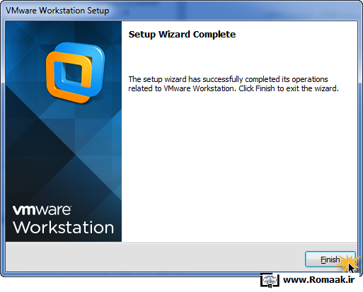Click the word 'operations' in the message
The image size is (363, 292).
click(310, 79)
